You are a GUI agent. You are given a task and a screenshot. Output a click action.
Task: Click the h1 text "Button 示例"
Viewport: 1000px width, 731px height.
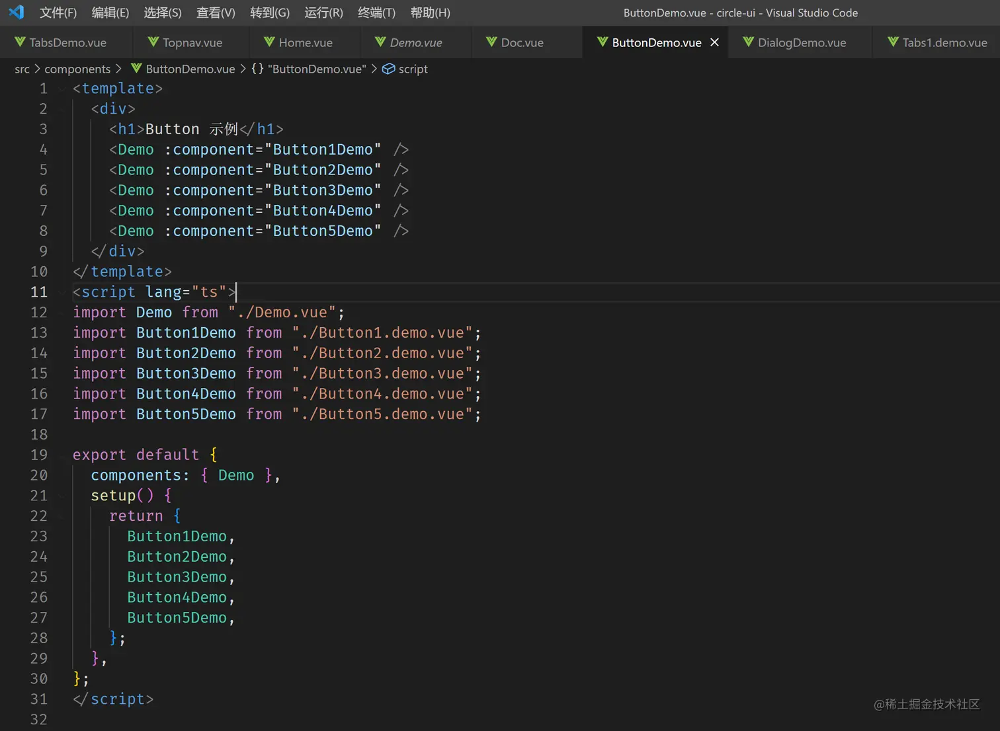coord(192,129)
